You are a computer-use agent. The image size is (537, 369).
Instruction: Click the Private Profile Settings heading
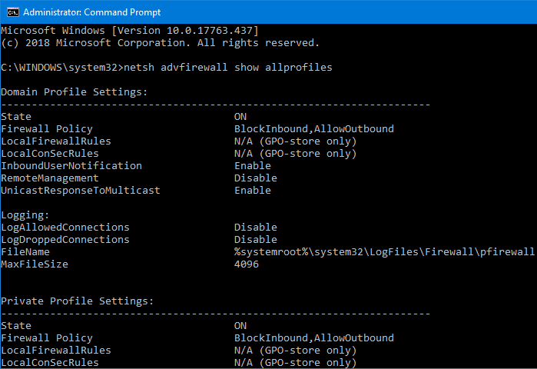click(77, 301)
